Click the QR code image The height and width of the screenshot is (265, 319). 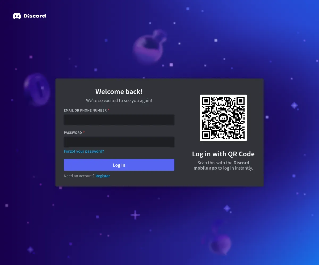point(223,118)
